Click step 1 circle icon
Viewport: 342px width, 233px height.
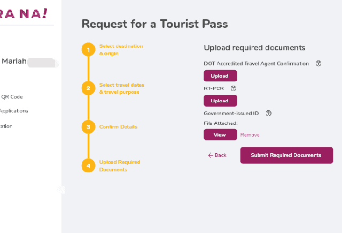(x=88, y=50)
